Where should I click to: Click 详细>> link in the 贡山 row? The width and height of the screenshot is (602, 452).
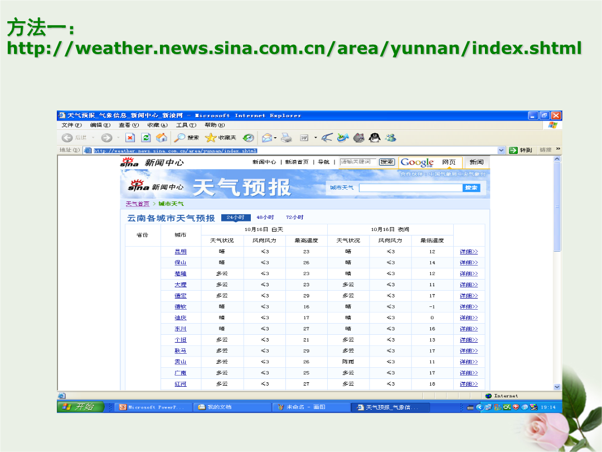tap(469, 362)
